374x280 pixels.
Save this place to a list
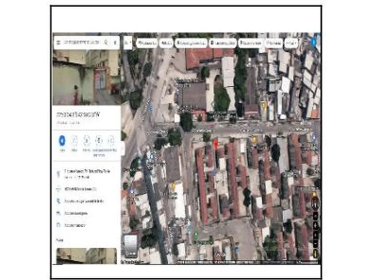pos(74,140)
